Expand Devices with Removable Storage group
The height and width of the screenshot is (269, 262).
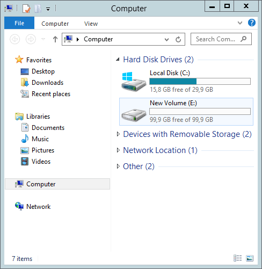tap(118, 134)
